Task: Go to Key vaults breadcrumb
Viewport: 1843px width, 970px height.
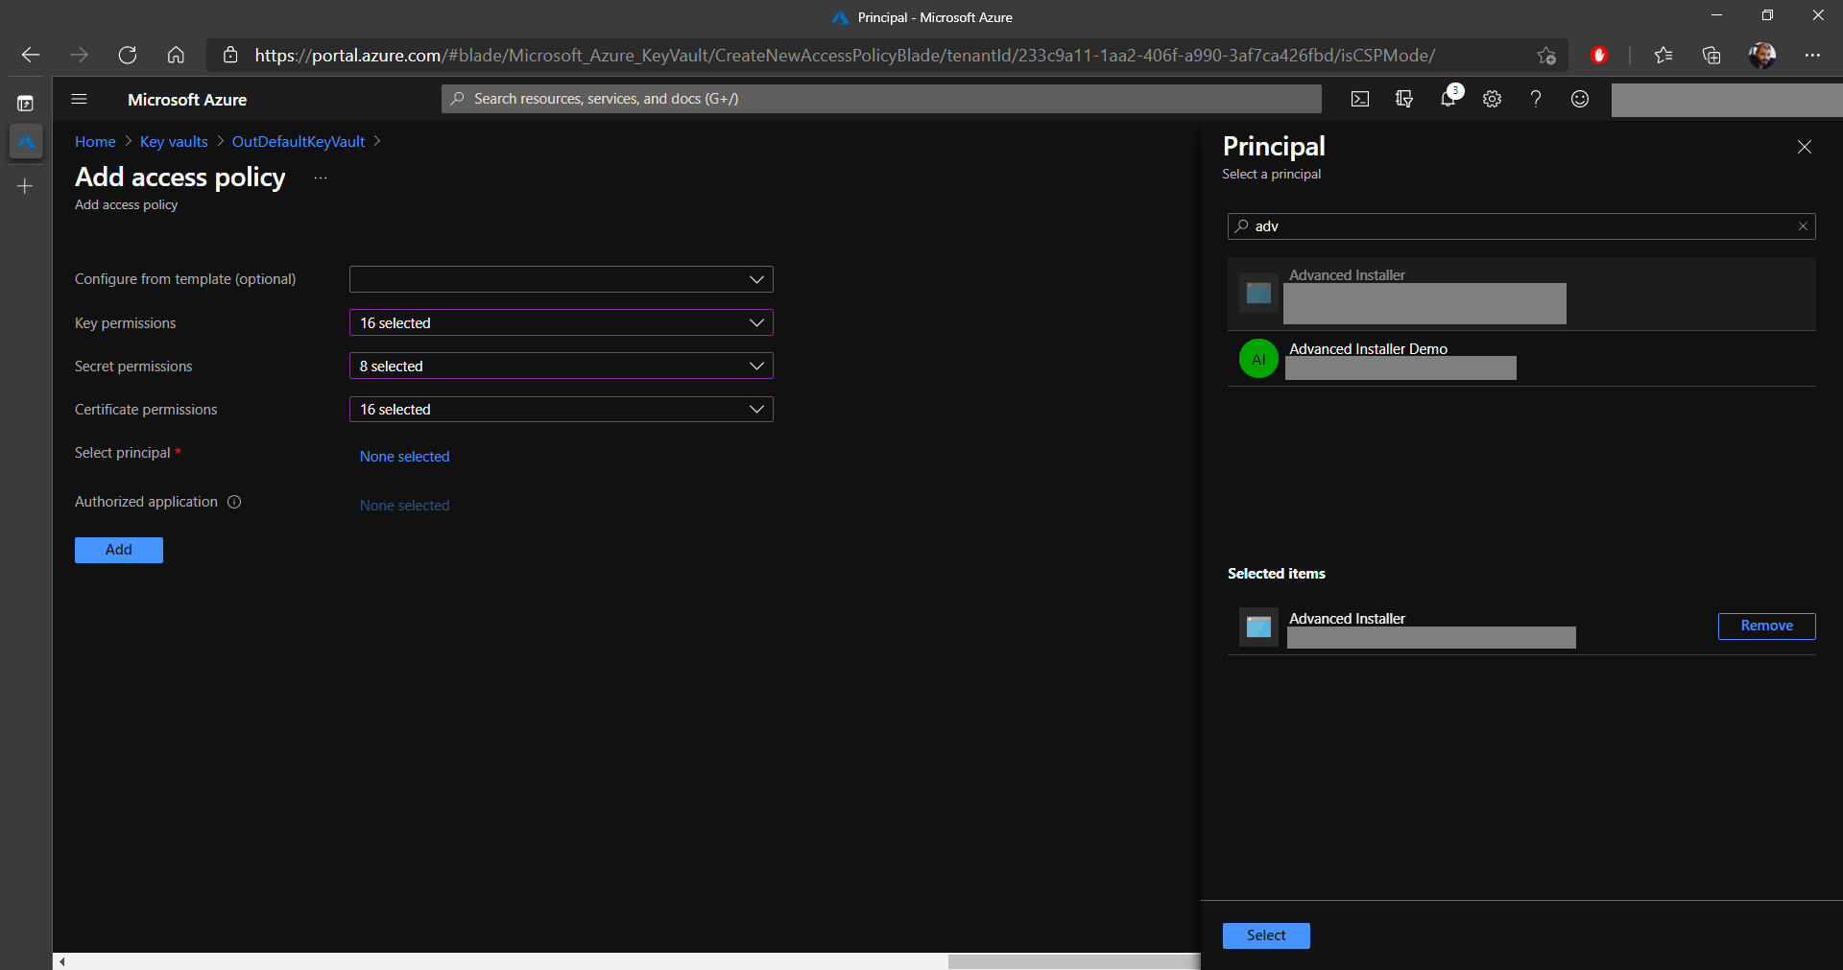Action: pyautogui.click(x=174, y=142)
